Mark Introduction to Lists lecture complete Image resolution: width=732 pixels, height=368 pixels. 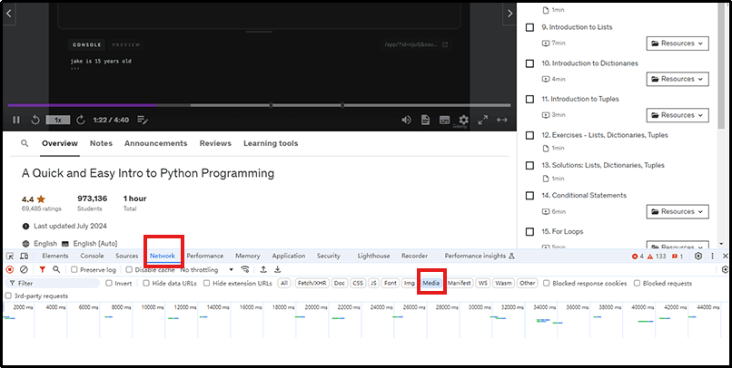(x=529, y=27)
